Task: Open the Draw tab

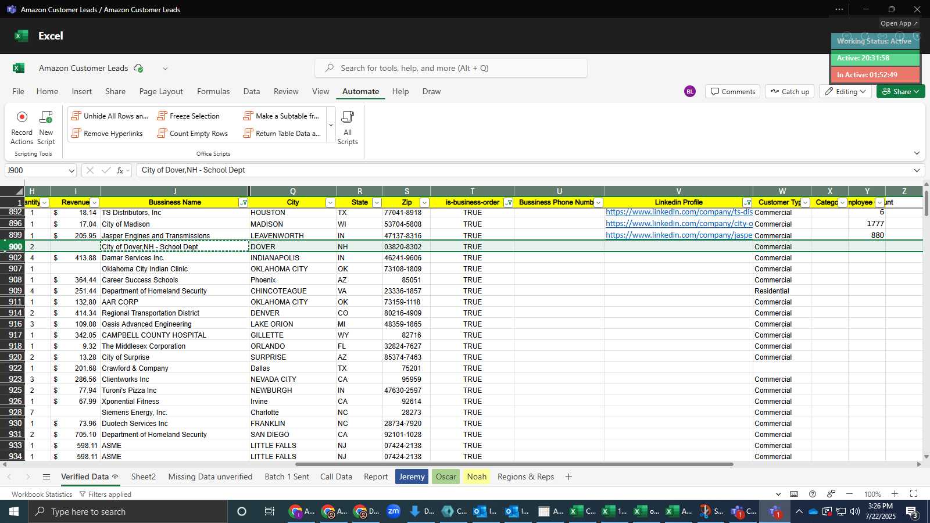Action: (x=431, y=92)
